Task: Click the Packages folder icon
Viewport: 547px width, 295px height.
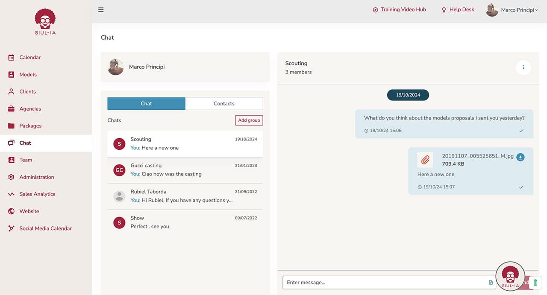Action: (x=12, y=126)
